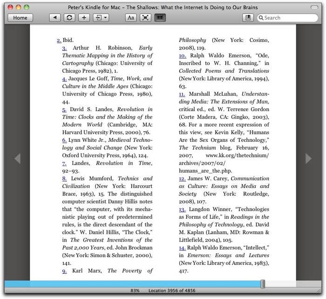Follow footnote link 14.
Viewport: 326px width, 299px height.
(x=183, y=248)
